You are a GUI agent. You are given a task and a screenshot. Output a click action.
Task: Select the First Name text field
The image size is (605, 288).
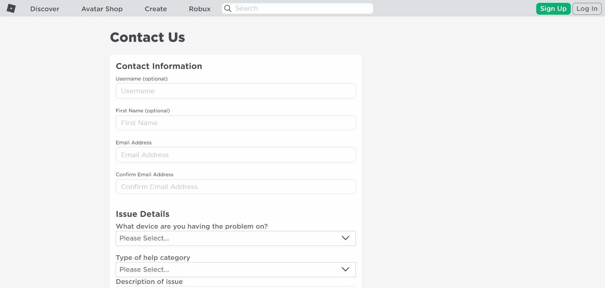tap(236, 123)
